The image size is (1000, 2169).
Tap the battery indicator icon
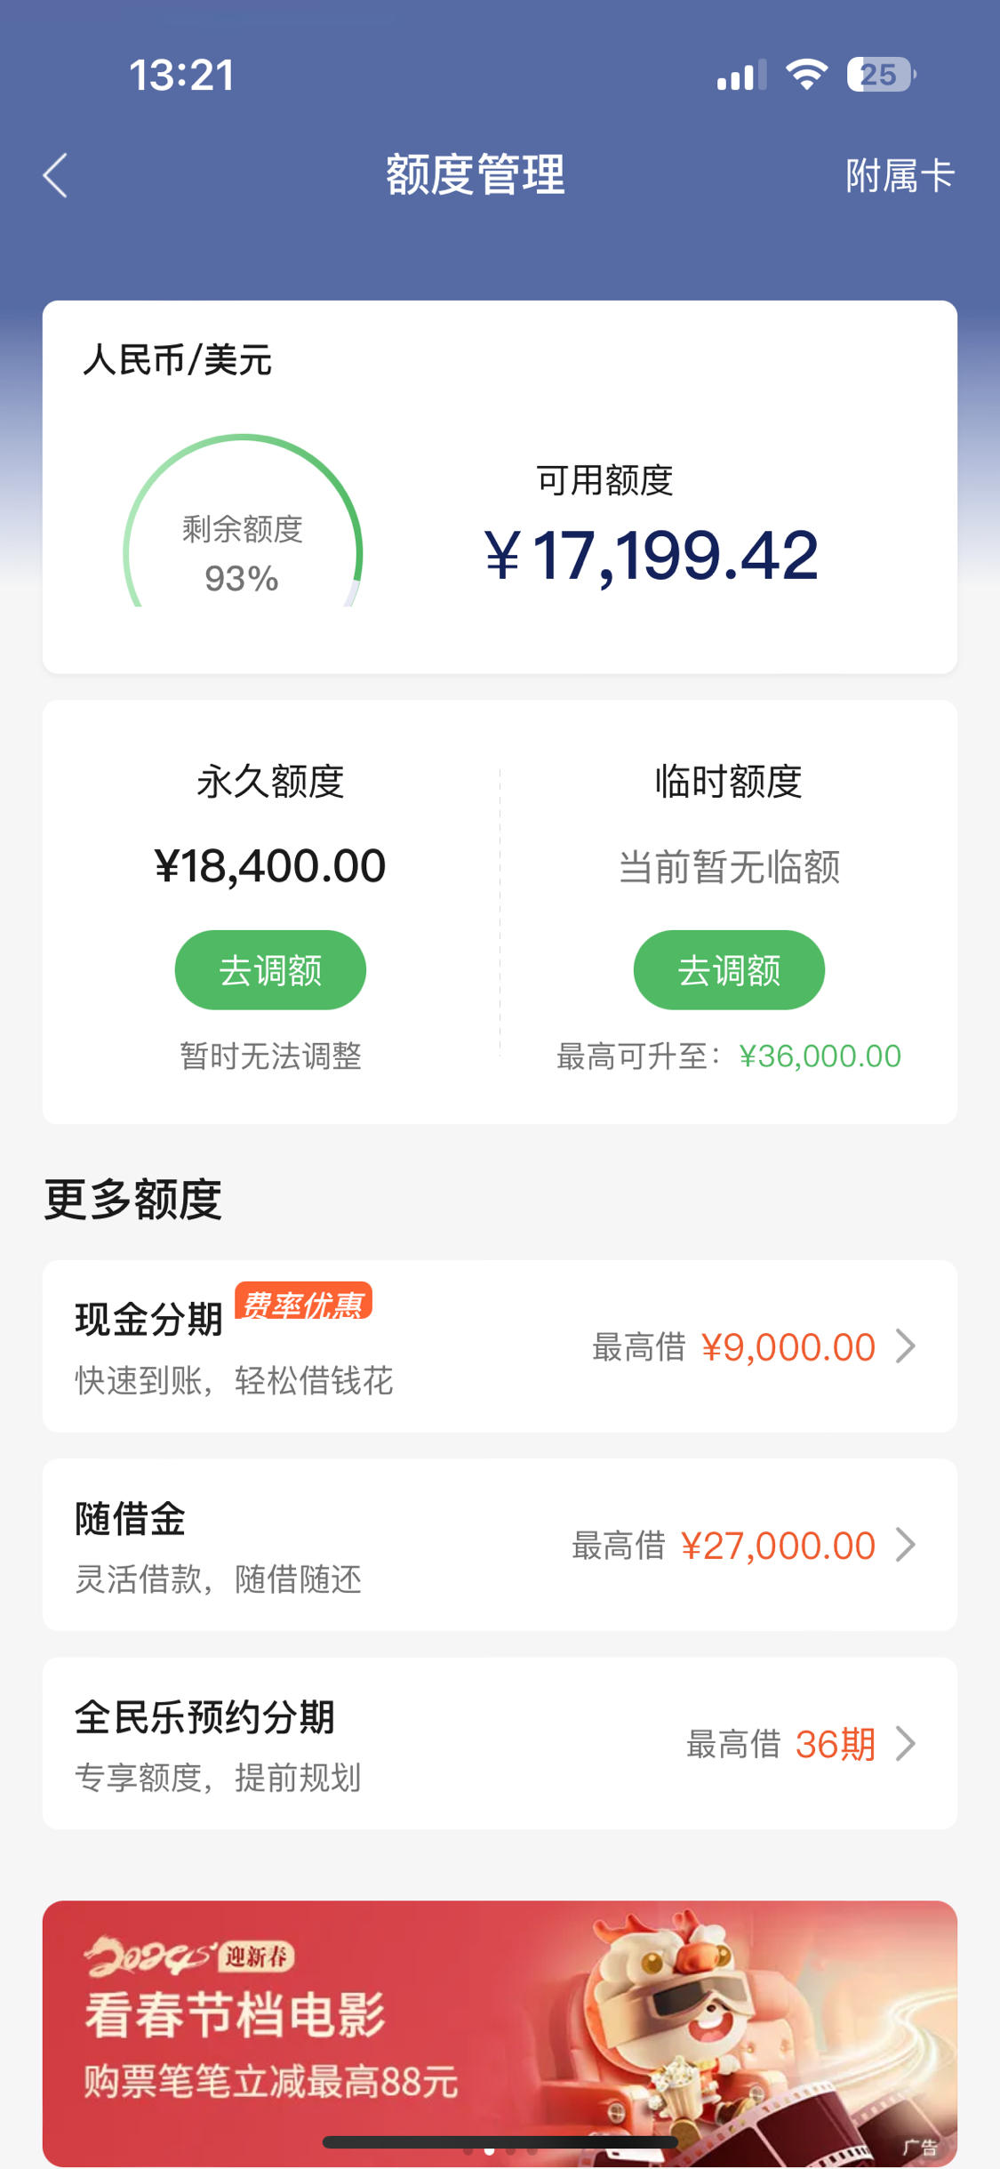(x=882, y=74)
